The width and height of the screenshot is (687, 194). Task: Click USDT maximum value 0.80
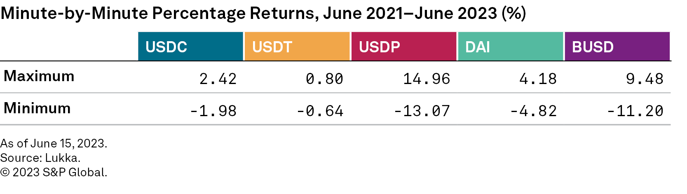[x=324, y=79]
